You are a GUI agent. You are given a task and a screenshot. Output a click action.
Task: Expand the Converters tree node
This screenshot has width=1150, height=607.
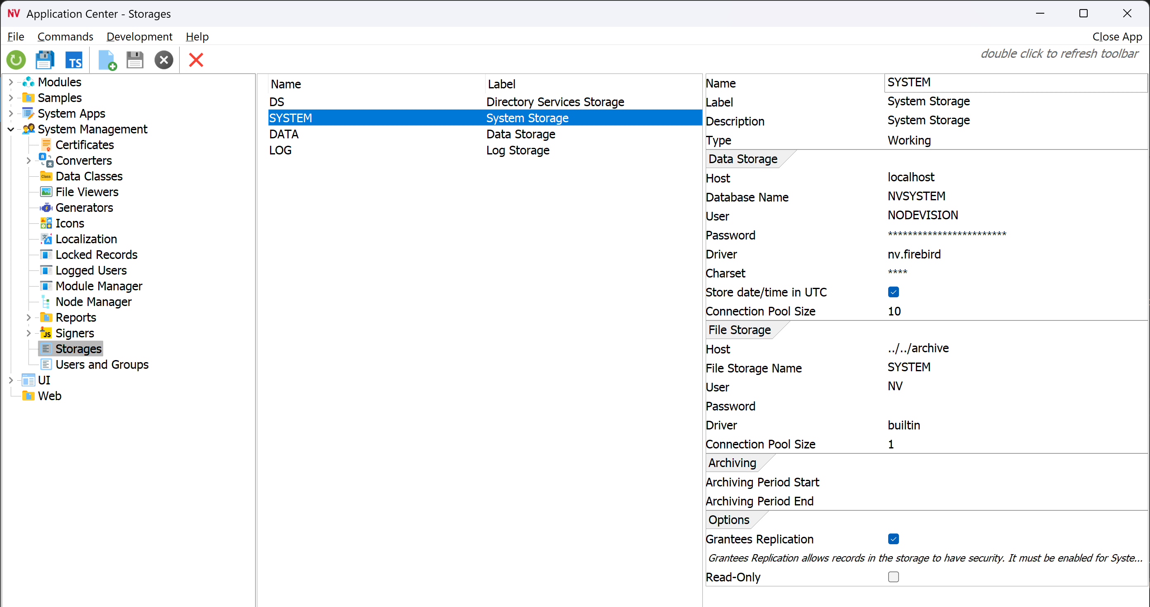(x=28, y=161)
